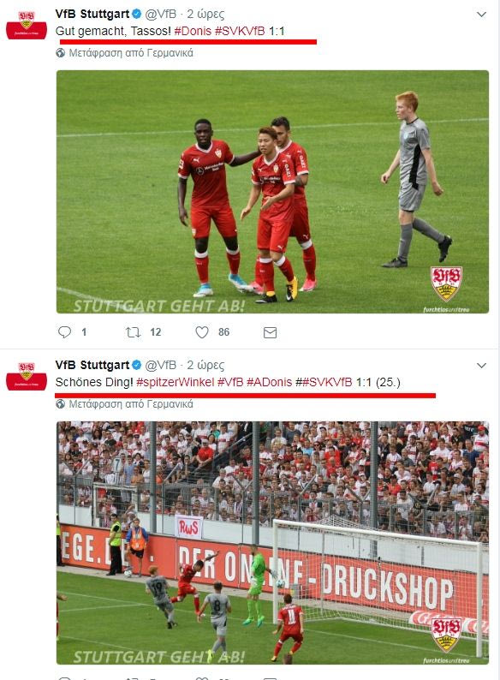Click reply icon on first tweet
The width and height of the screenshot is (500, 680).
(64, 332)
